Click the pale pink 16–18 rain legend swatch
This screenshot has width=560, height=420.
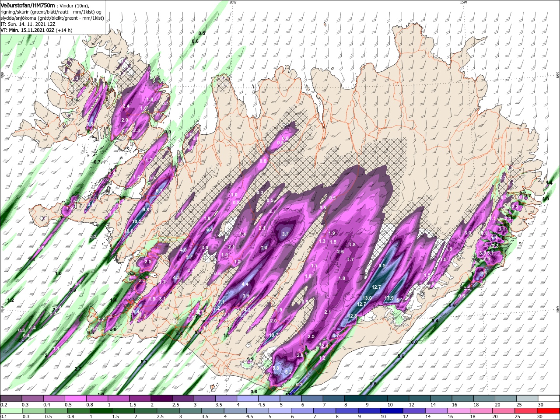click(x=459, y=411)
